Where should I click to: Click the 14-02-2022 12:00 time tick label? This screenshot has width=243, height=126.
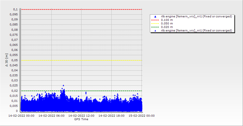click(x=82, y=116)
